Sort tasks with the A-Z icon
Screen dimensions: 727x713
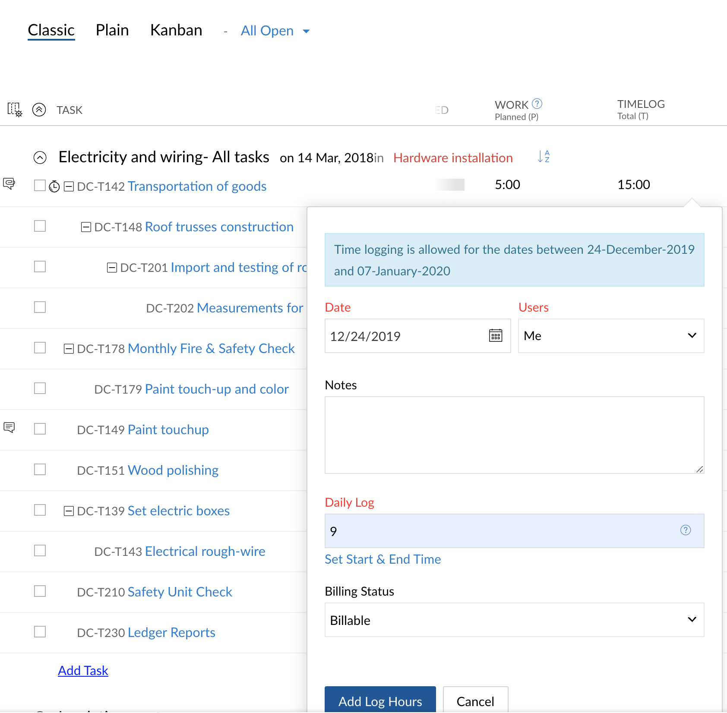point(544,156)
